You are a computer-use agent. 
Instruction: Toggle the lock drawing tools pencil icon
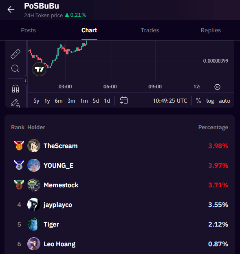tap(15, 103)
